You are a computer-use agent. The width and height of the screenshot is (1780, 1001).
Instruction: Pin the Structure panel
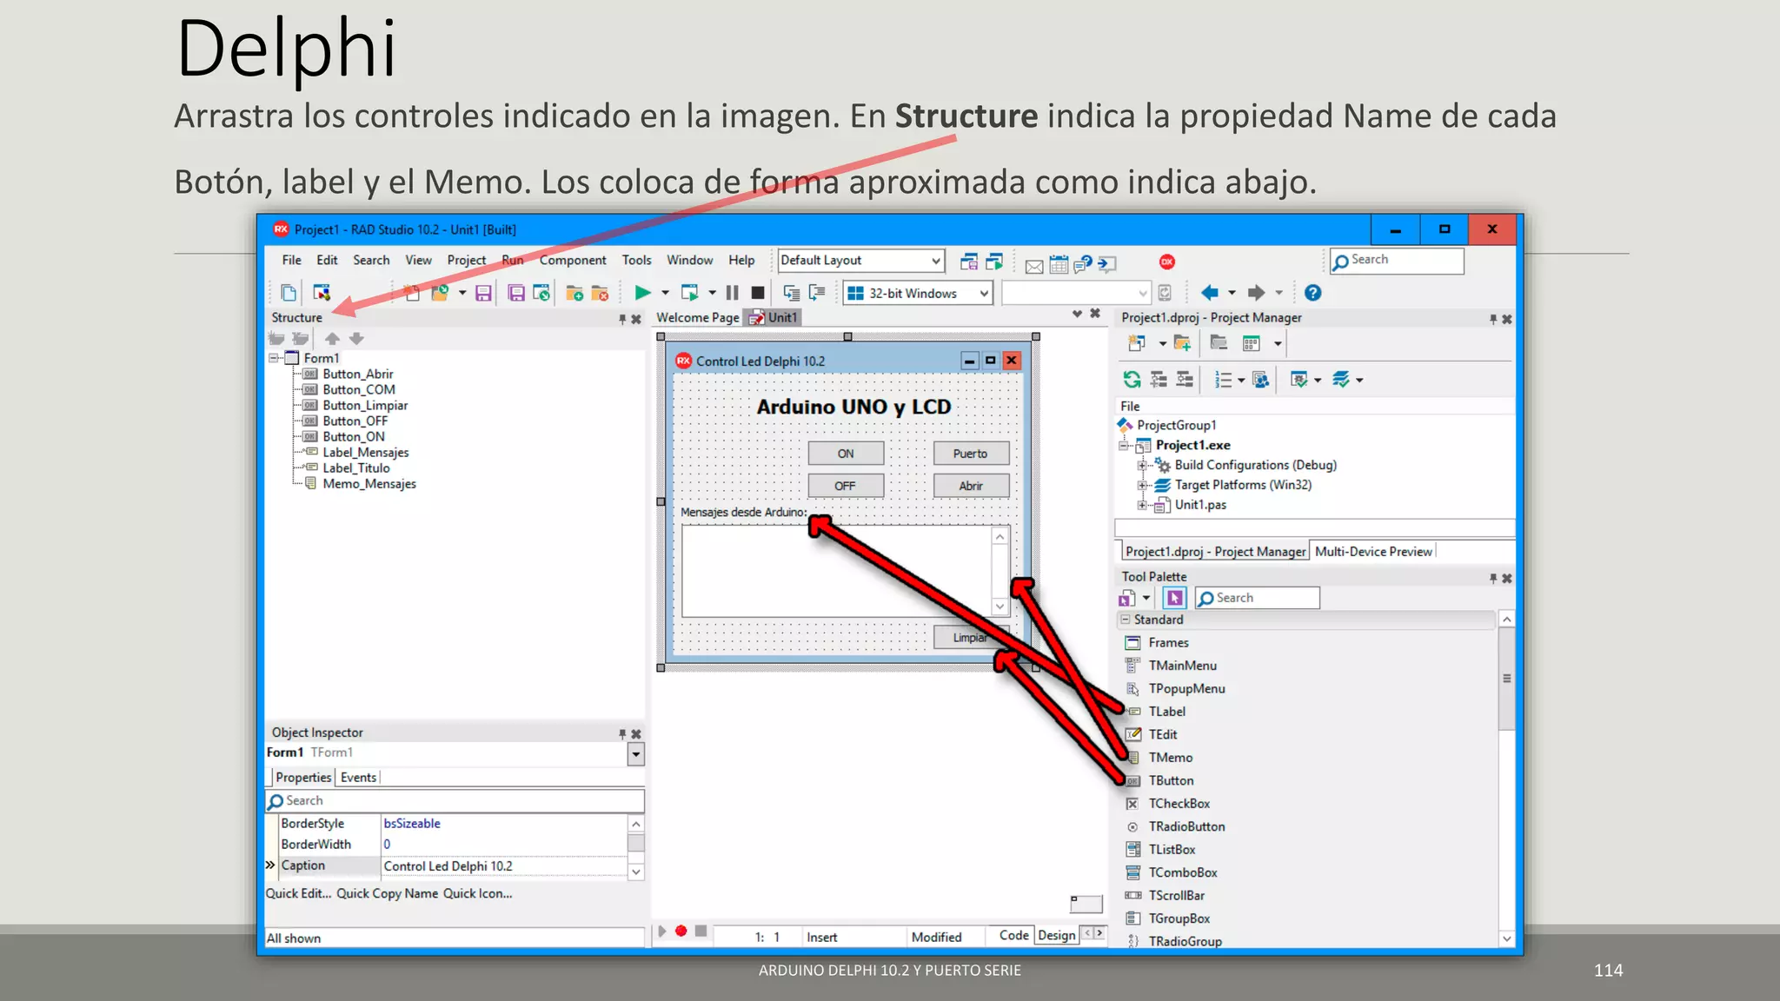click(x=622, y=319)
